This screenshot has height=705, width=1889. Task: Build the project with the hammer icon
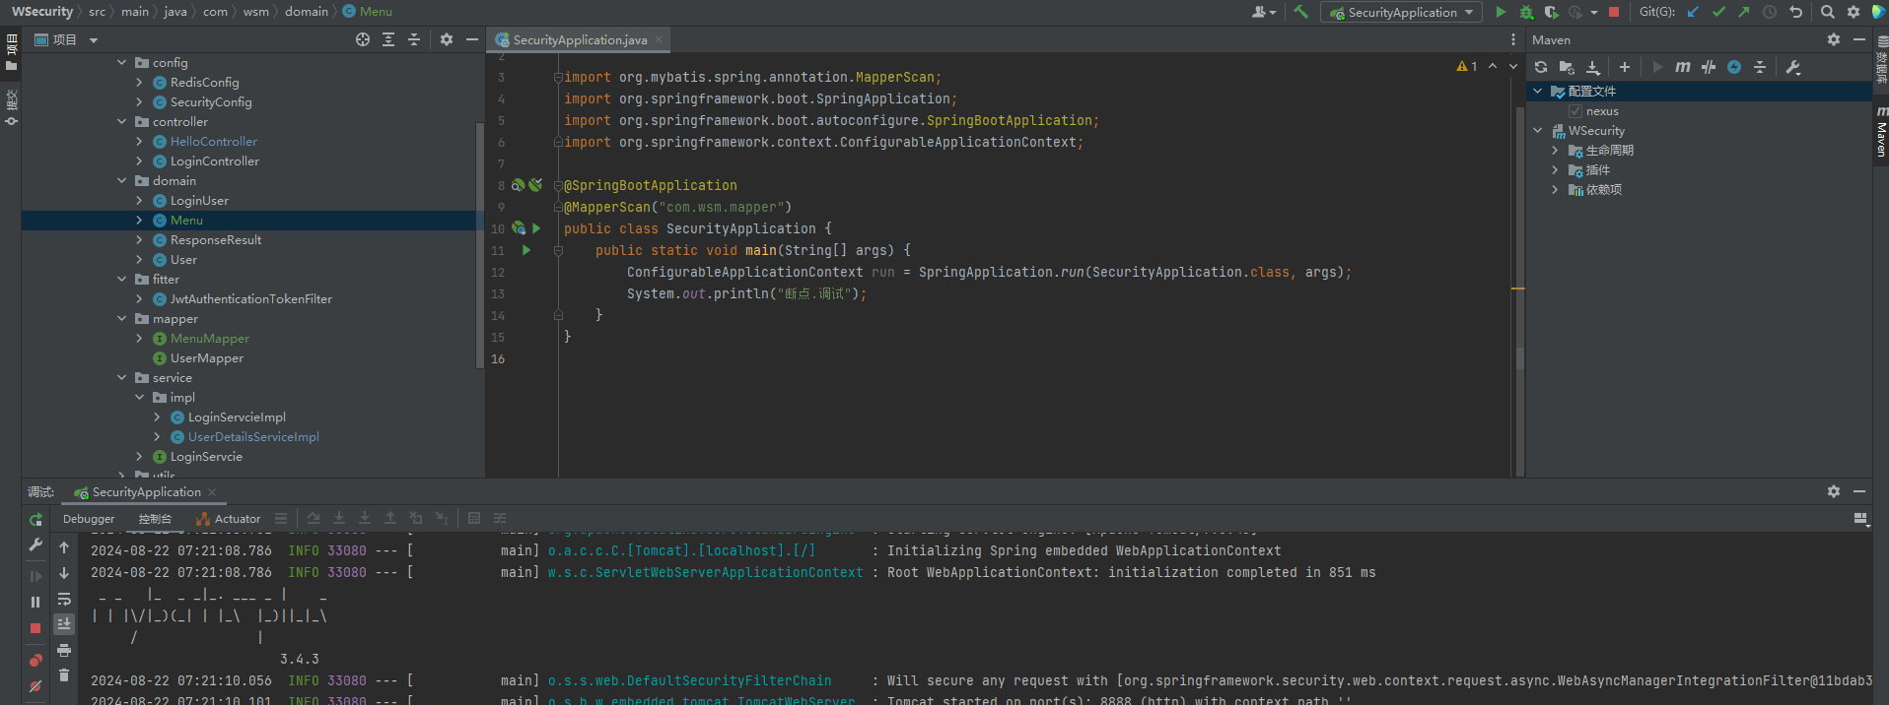pos(1301,12)
